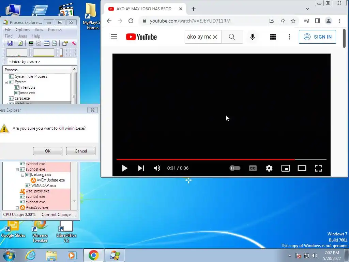
Task: Open a new Chrome tab
Action: tap(194, 9)
